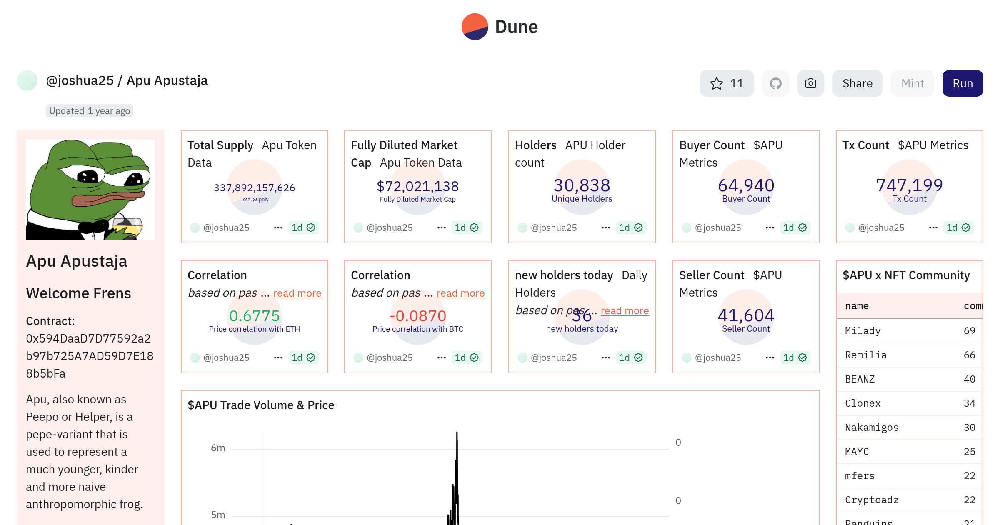The image size is (1000, 525).
Task: Click 1d refresh badge on Tx Count card
Action: pos(958,227)
